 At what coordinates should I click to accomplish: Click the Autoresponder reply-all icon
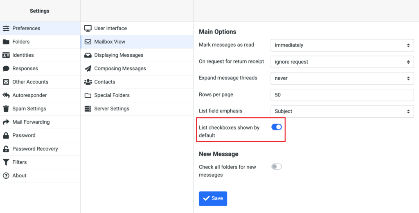coord(6,95)
